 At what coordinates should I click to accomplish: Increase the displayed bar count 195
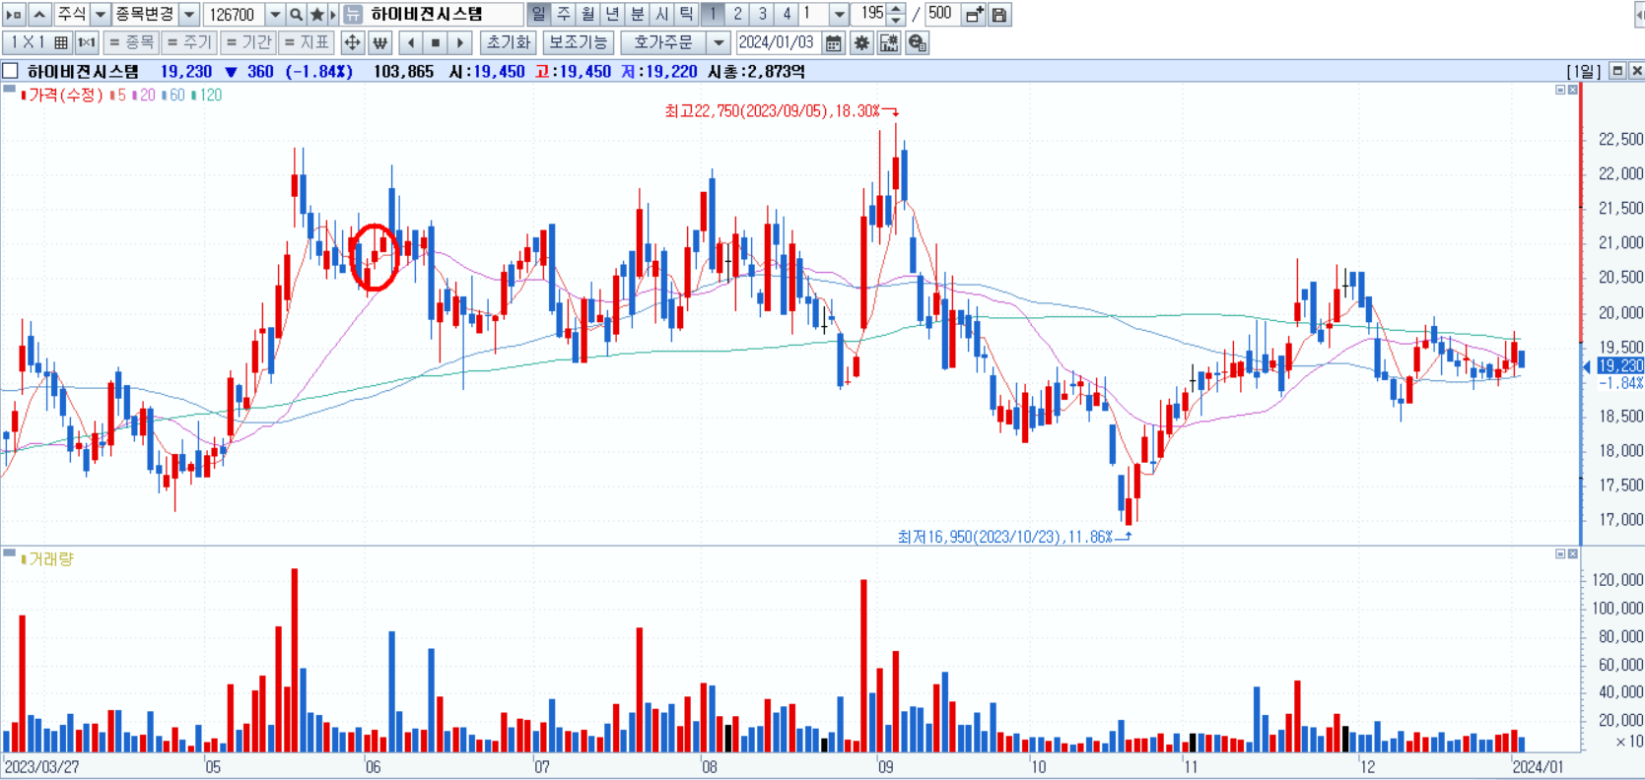[895, 9]
